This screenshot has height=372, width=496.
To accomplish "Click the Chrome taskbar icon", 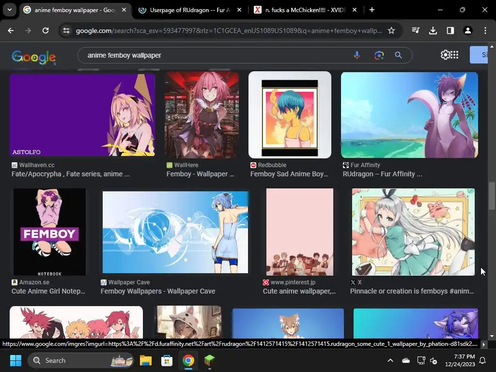I will [x=188, y=360].
